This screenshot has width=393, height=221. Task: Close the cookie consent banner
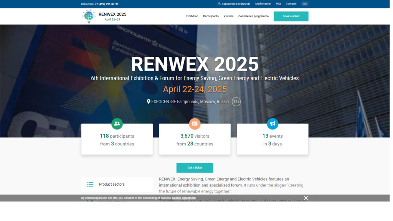pyautogui.click(x=306, y=198)
